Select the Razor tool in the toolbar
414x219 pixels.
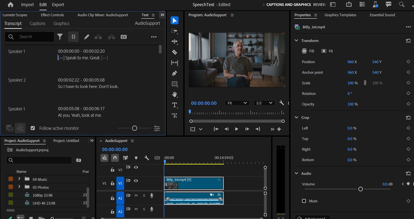tap(175, 52)
